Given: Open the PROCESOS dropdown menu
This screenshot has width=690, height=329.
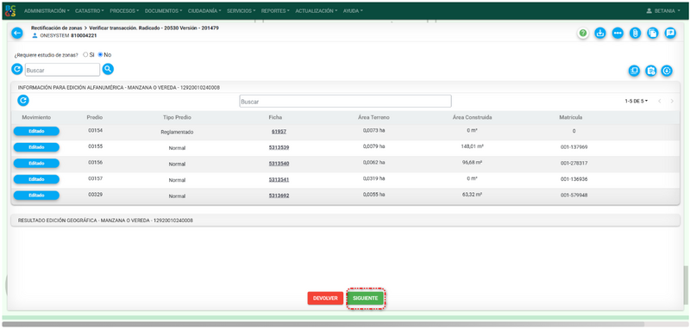Looking at the screenshot, I should click(x=124, y=11).
